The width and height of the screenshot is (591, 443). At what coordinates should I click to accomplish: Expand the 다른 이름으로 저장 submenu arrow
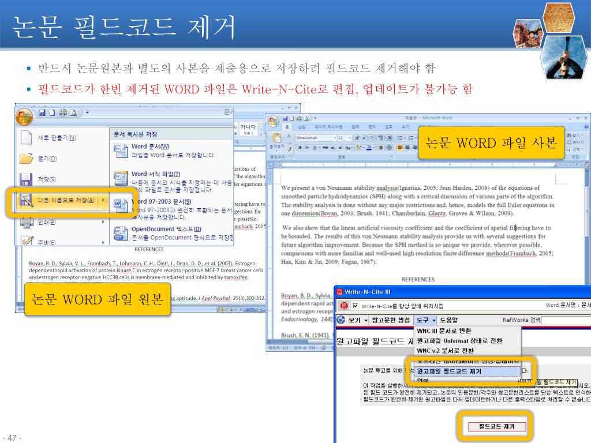(103, 200)
